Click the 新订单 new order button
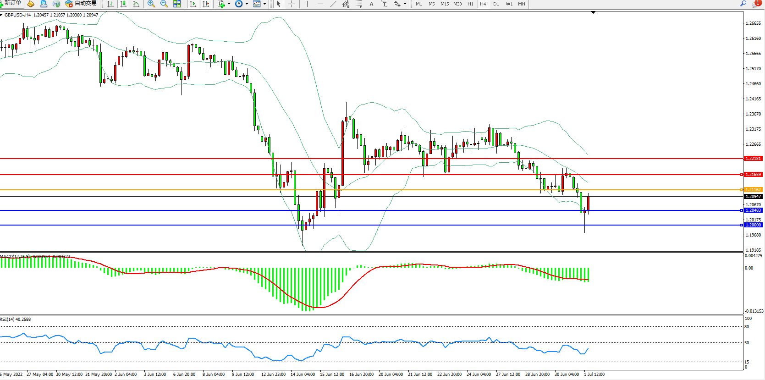765x380 pixels. (x=11, y=4)
